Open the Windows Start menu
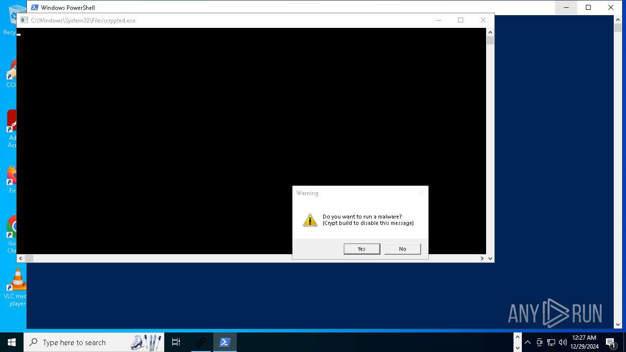The height and width of the screenshot is (352, 626). pyautogui.click(x=12, y=342)
